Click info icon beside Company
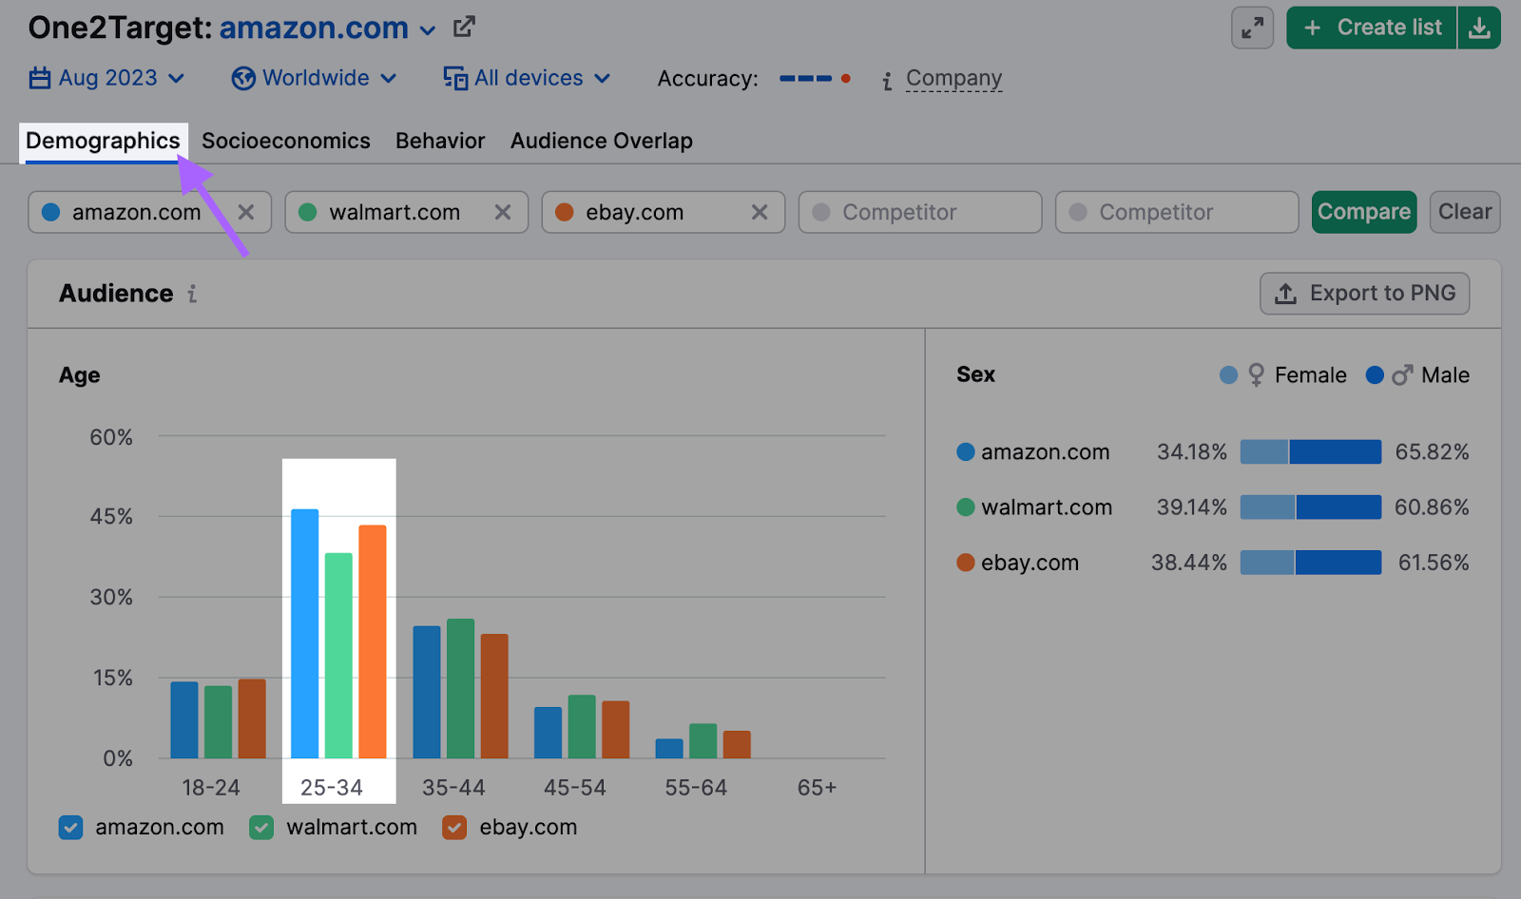Viewport: 1521px width, 899px height. click(x=887, y=81)
